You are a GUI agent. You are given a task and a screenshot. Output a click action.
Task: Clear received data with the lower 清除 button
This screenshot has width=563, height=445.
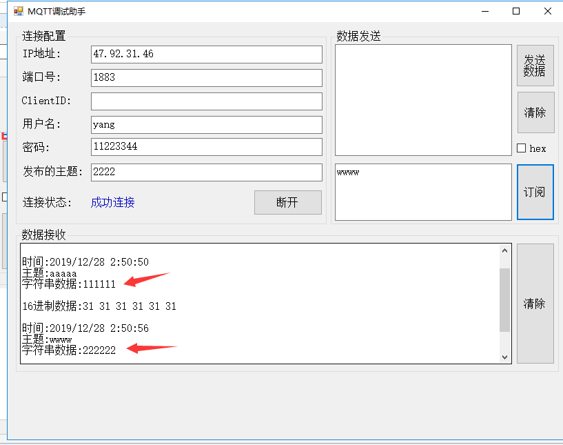pyautogui.click(x=535, y=304)
